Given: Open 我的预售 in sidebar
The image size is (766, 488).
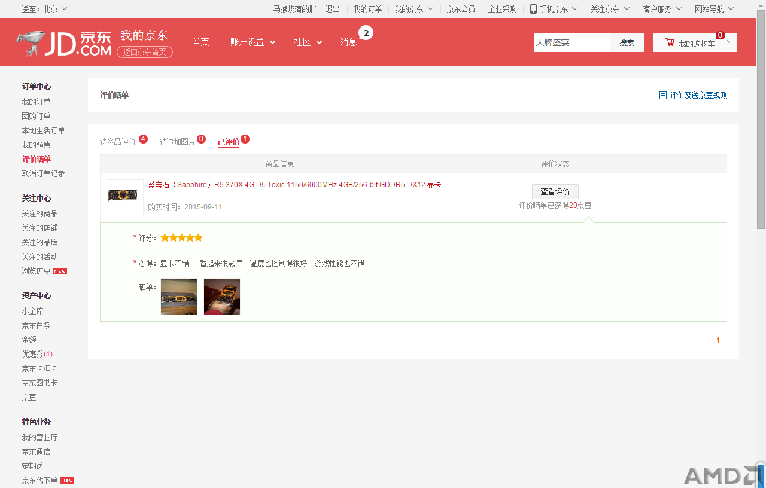Looking at the screenshot, I should coord(37,145).
